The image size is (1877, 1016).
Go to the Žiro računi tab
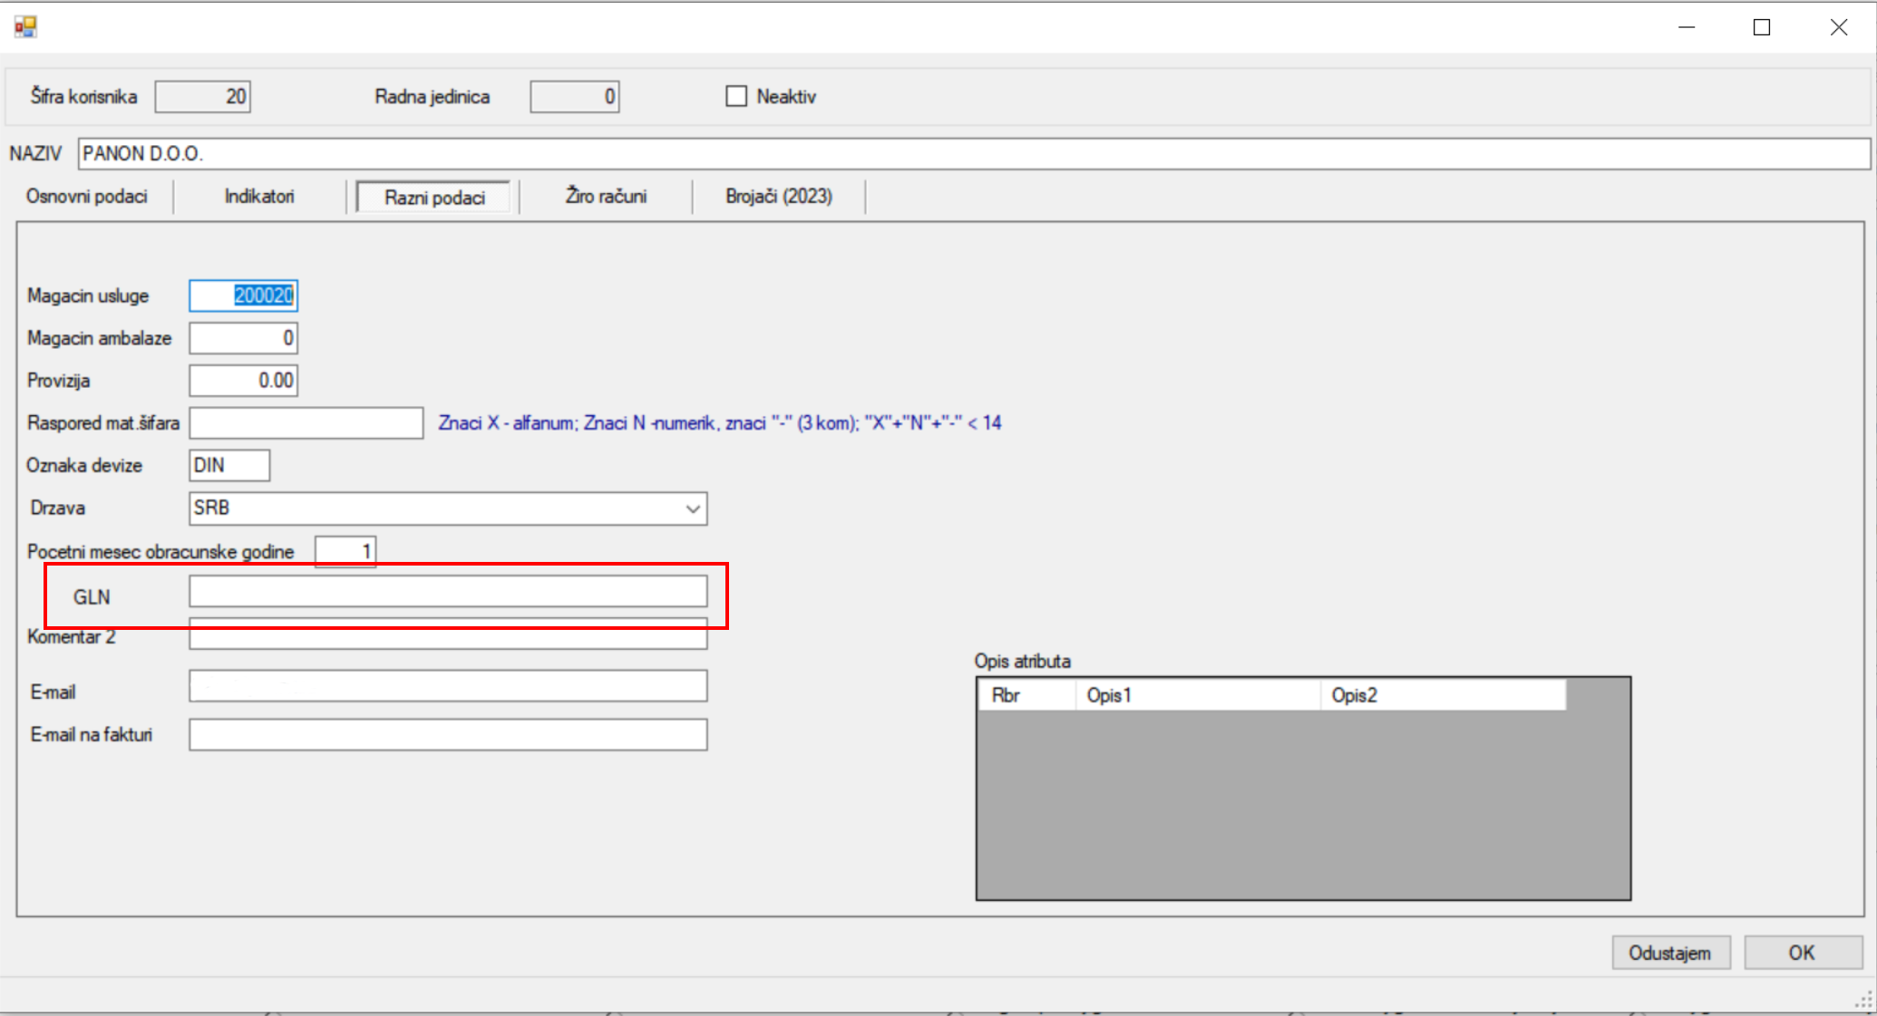point(606,197)
